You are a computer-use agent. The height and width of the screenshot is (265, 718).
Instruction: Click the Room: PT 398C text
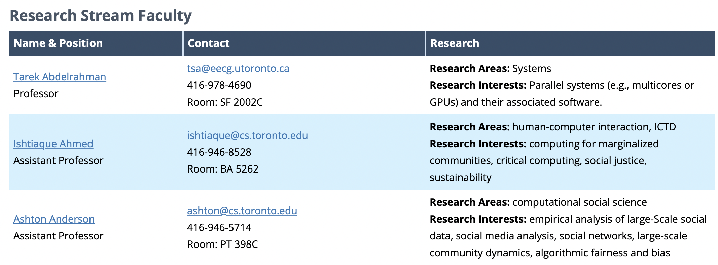(x=222, y=244)
